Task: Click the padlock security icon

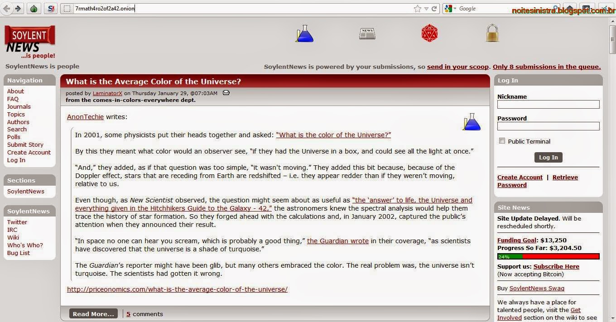Action: (492, 33)
